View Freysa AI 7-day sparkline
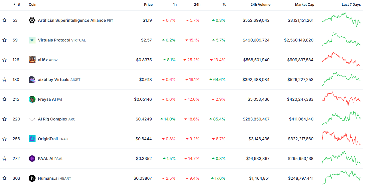Screen dimensions: 365x188 (341, 99)
